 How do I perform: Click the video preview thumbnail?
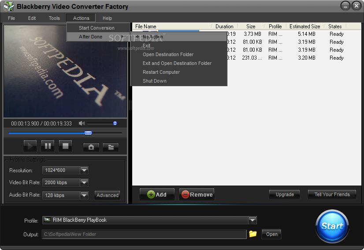tap(65, 71)
